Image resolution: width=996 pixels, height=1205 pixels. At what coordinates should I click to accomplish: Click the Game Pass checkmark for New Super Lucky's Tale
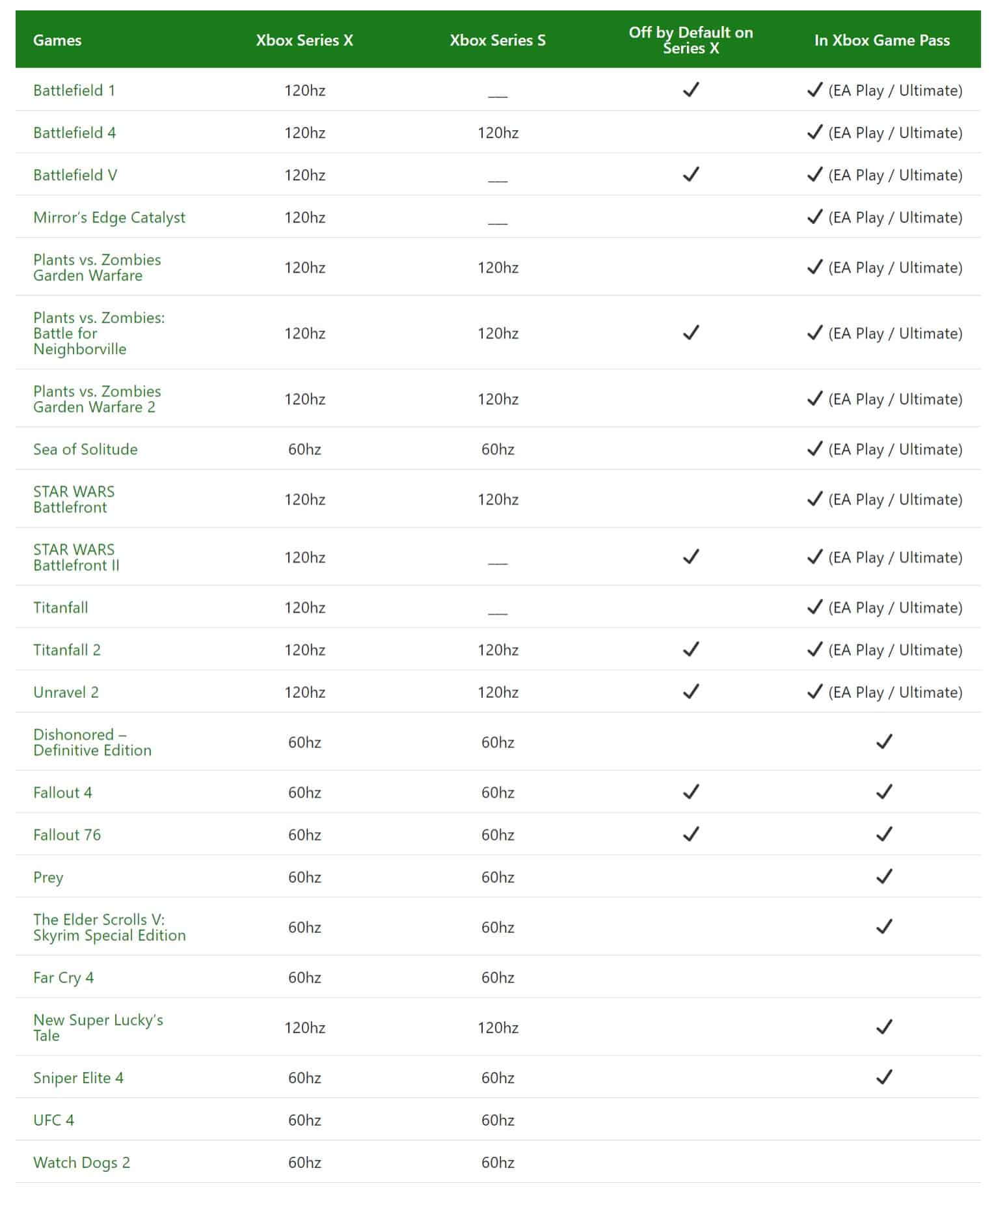point(884,1027)
